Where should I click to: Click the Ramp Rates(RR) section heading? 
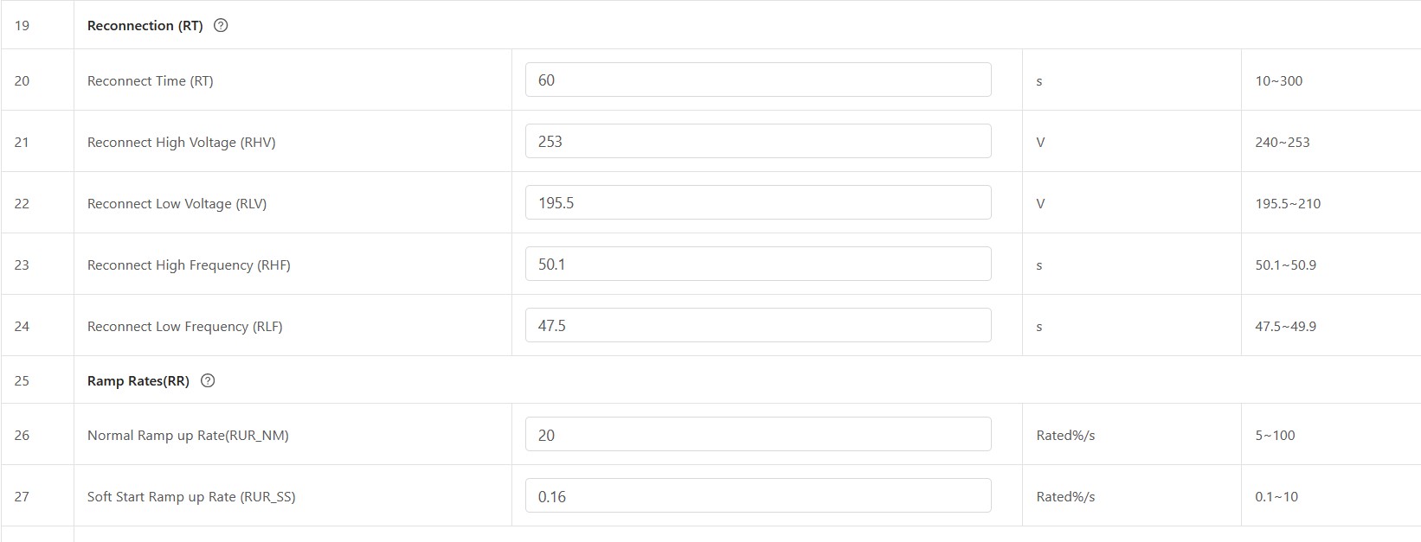tap(138, 381)
